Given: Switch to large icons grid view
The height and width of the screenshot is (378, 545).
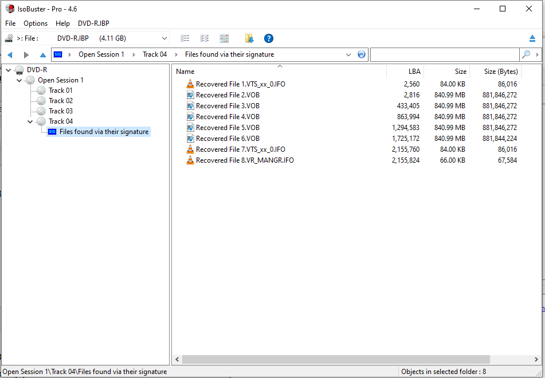Looking at the screenshot, I should pos(224,38).
